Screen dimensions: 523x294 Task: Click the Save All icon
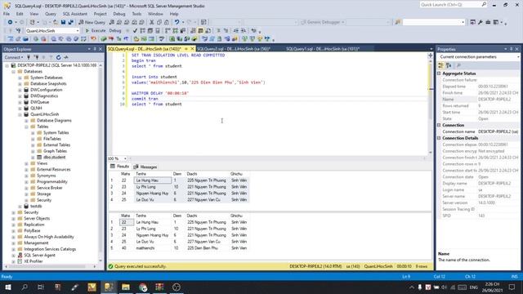pyautogui.click(x=71, y=22)
